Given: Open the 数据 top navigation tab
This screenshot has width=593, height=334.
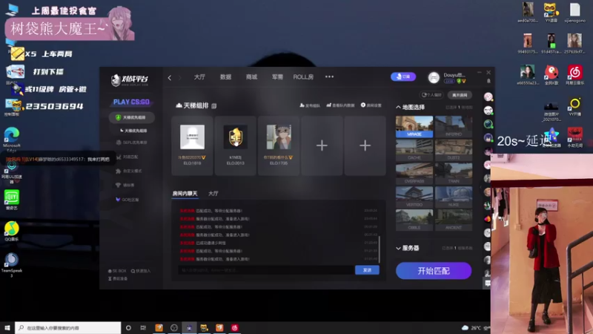Looking at the screenshot, I should 225,77.
